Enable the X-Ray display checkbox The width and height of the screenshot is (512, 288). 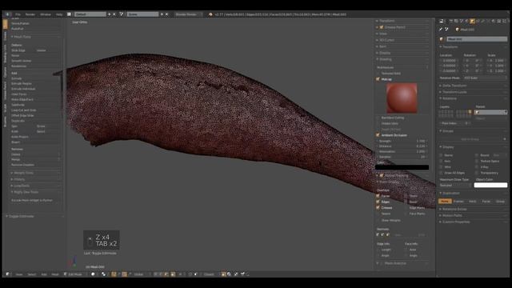[x=477, y=167]
